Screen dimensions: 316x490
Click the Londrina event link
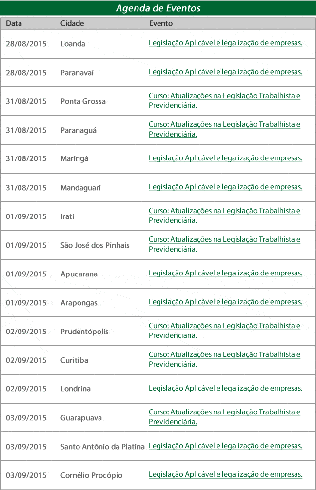click(225, 388)
